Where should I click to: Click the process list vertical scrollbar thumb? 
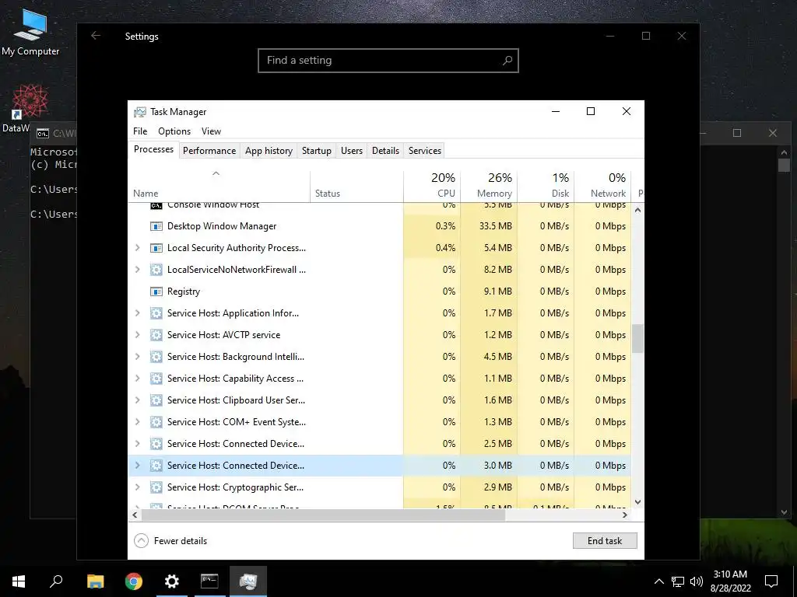pyautogui.click(x=637, y=339)
